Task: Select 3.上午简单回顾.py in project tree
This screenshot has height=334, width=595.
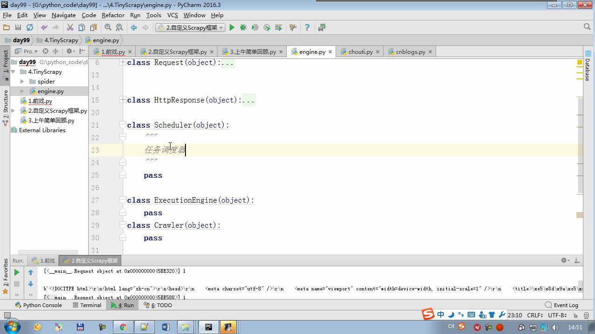Action: pyautogui.click(x=51, y=121)
